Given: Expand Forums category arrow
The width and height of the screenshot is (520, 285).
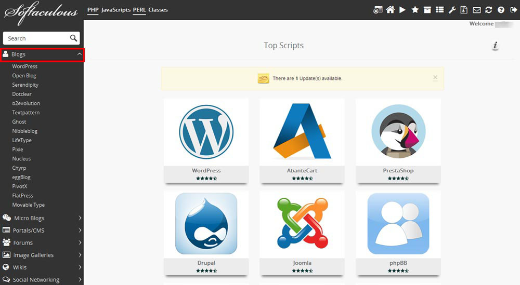Looking at the screenshot, I should [x=80, y=242].
